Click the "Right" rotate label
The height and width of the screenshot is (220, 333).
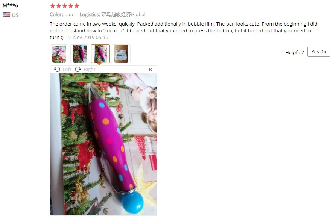coord(90,70)
